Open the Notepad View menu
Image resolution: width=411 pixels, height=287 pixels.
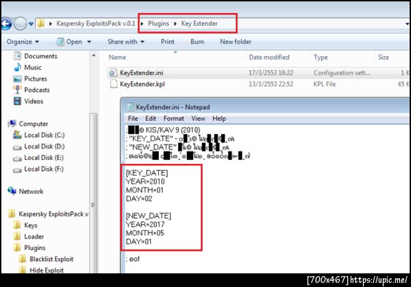point(198,119)
